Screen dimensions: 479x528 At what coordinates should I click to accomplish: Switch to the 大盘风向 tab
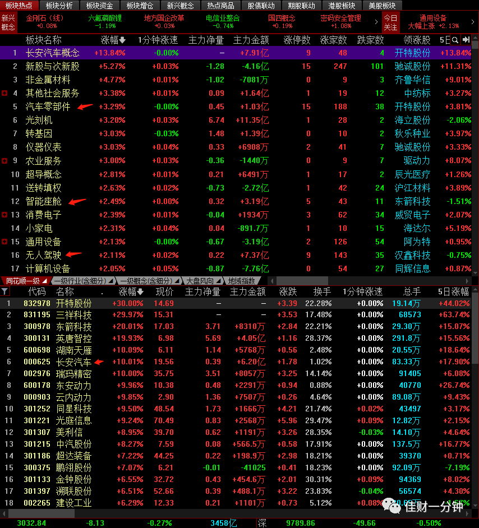[x=200, y=281]
